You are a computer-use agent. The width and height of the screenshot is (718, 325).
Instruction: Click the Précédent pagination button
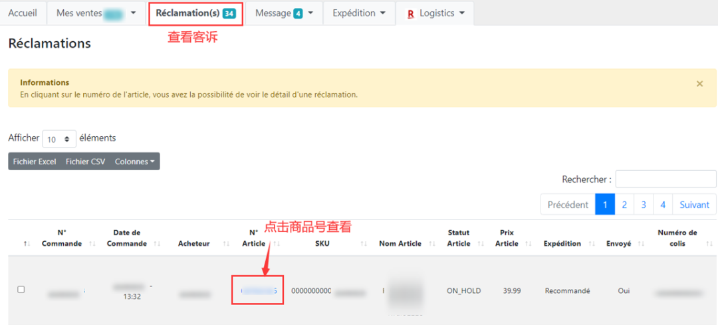click(x=568, y=205)
